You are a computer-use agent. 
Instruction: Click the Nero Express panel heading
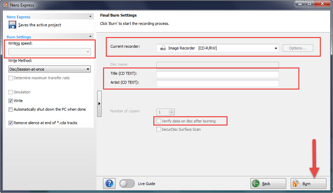pyautogui.click(x=18, y=17)
